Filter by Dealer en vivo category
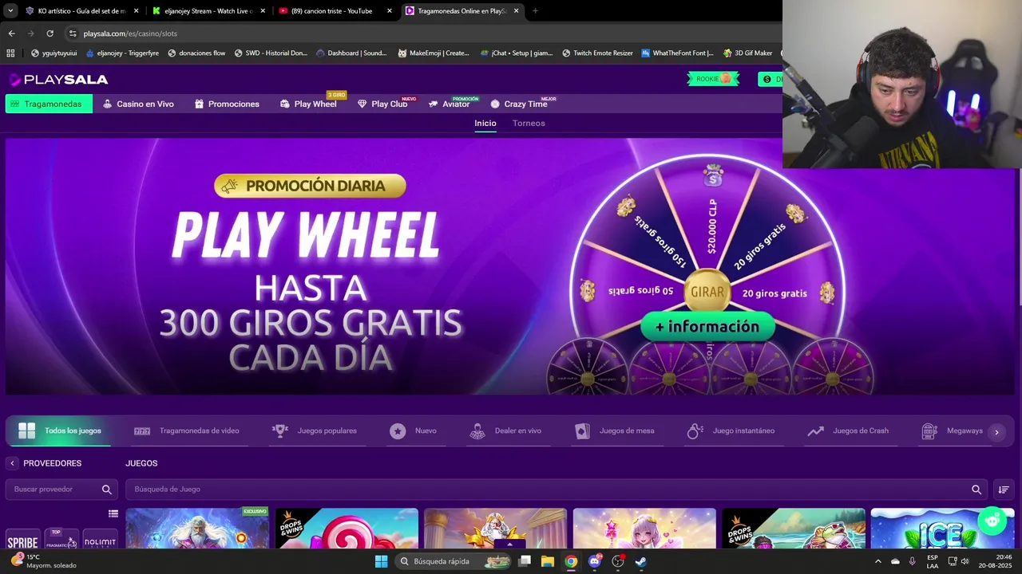 505,431
